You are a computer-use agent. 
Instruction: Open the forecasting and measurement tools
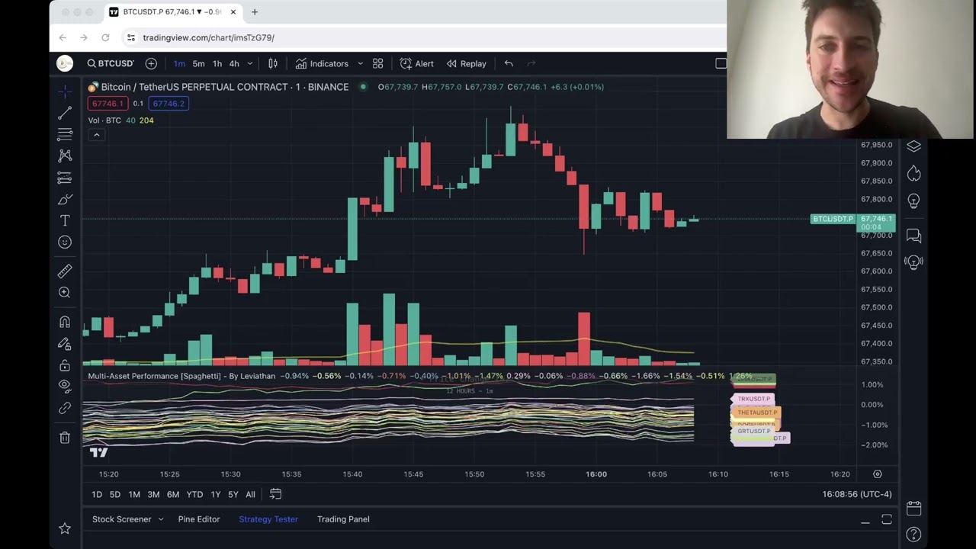[x=65, y=178]
